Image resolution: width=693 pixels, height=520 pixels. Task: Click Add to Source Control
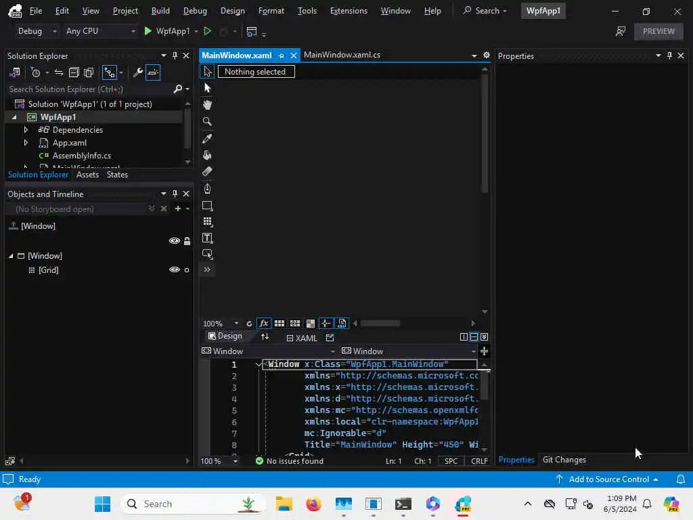coord(608,479)
